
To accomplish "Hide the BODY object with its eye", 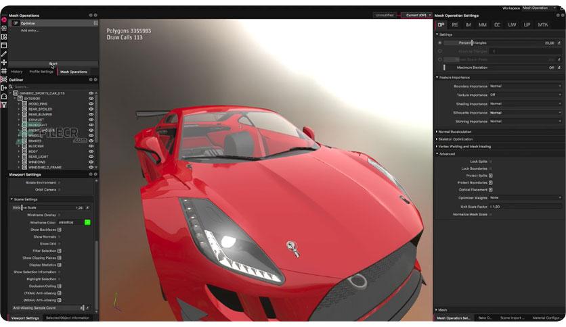I will click(91, 151).
